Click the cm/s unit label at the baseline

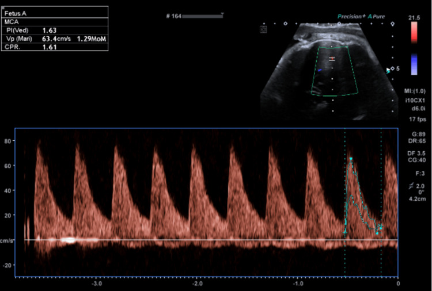(x=6, y=240)
